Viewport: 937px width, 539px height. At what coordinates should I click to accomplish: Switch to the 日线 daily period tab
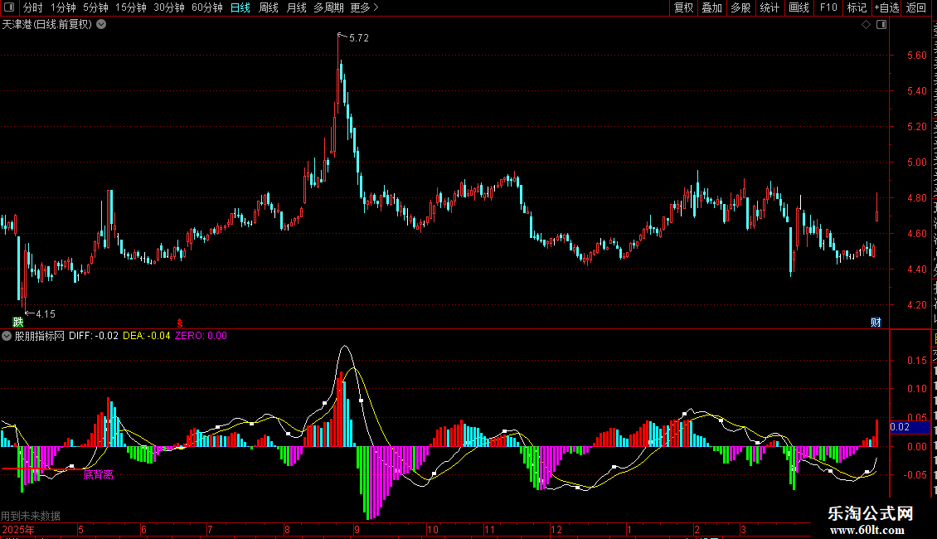tap(240, 7)
